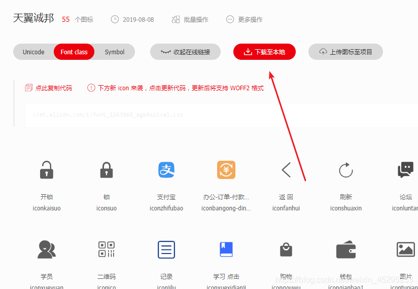Click the 购物 shopping bag icon
Viewport: 418px width, 289px height.
click(286, 249)
